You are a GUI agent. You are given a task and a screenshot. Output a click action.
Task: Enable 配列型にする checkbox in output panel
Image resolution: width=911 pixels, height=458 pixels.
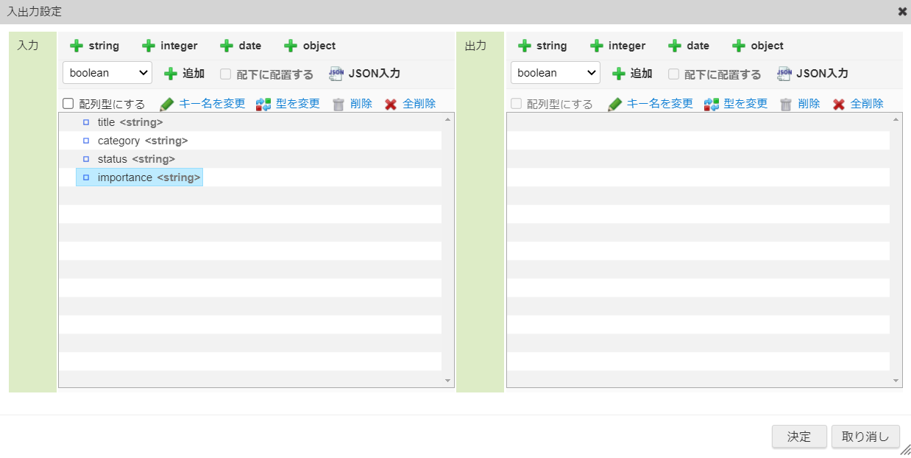click(517, 104)
